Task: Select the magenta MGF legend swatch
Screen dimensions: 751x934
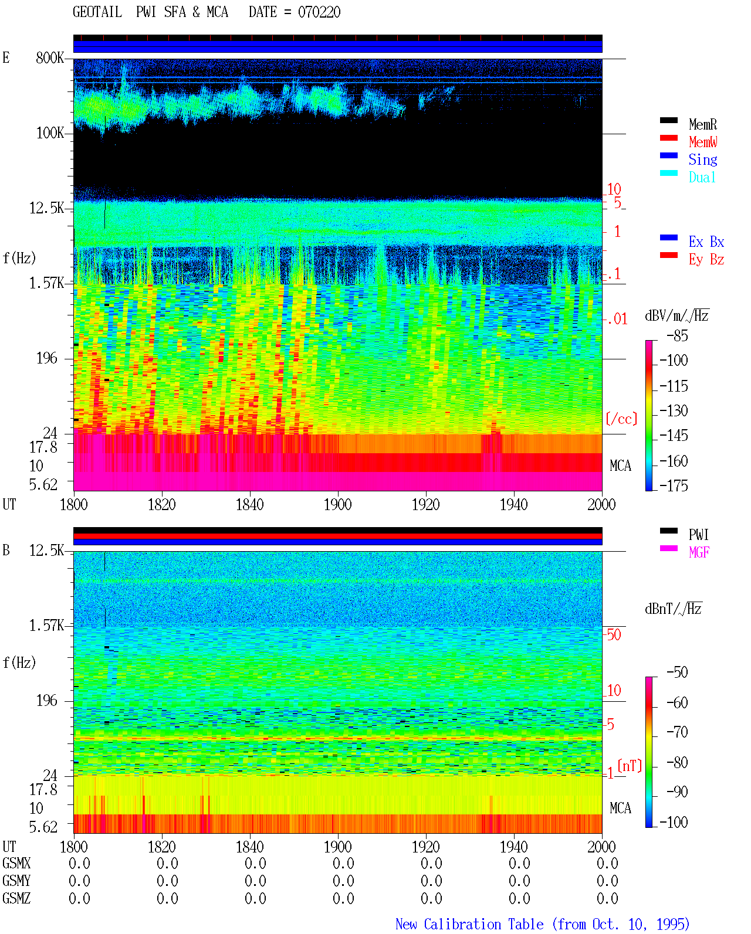Action: click(x=668, y=548)
